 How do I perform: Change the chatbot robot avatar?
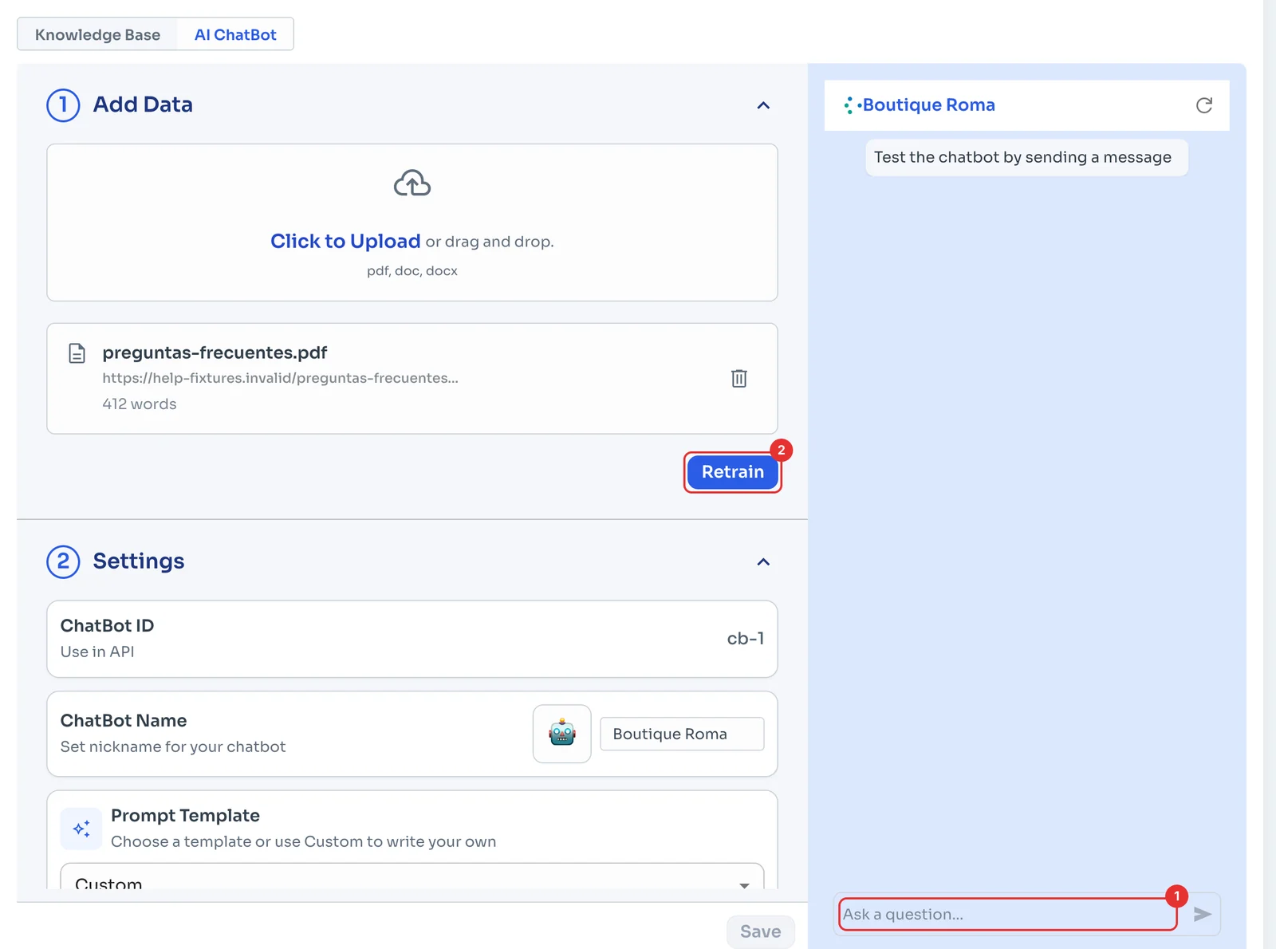[562, 734]
